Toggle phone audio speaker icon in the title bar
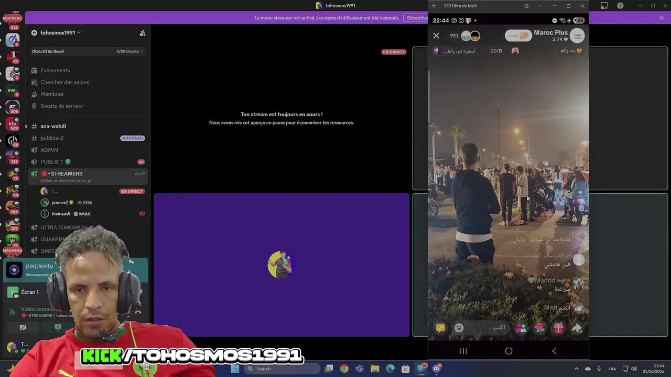671x377 pixels. (x=526, y=6)
